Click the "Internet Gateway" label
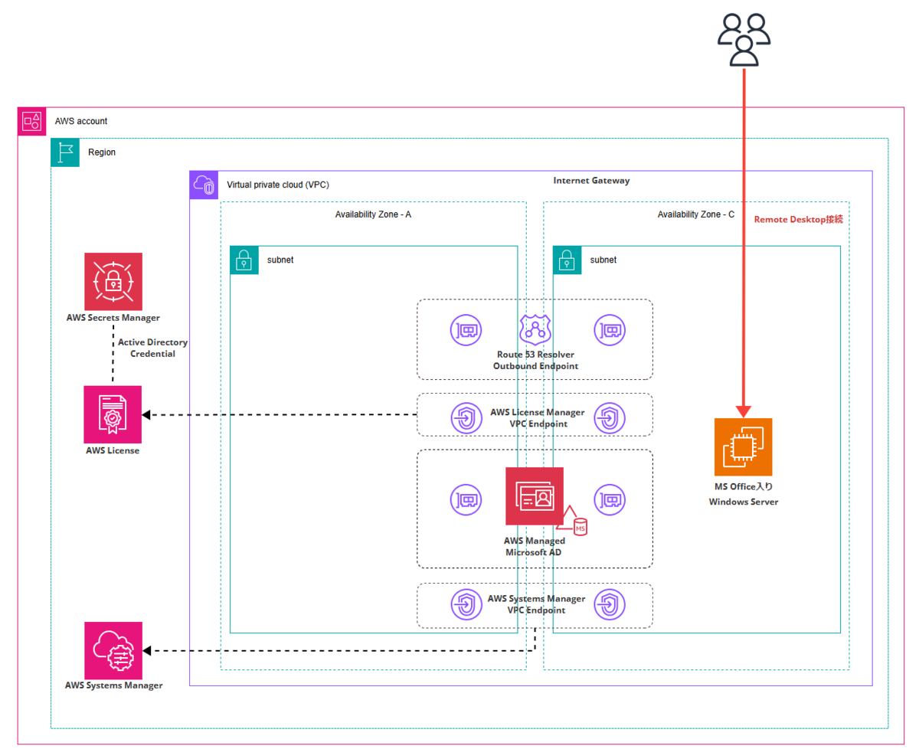The image size is (919, 749). tap(591, 180)
